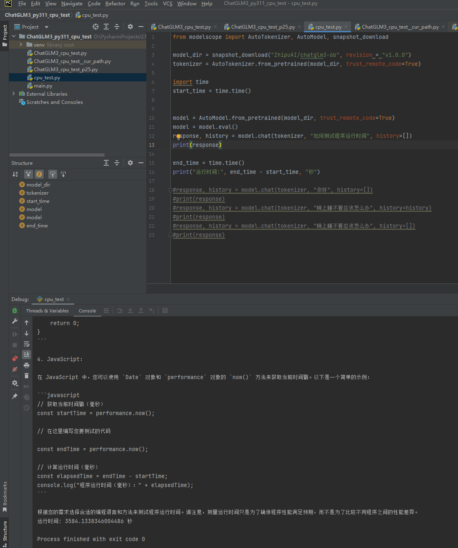
Task: Click horizontal scrollbar in Project panel
Action: [x=57, y=155]
